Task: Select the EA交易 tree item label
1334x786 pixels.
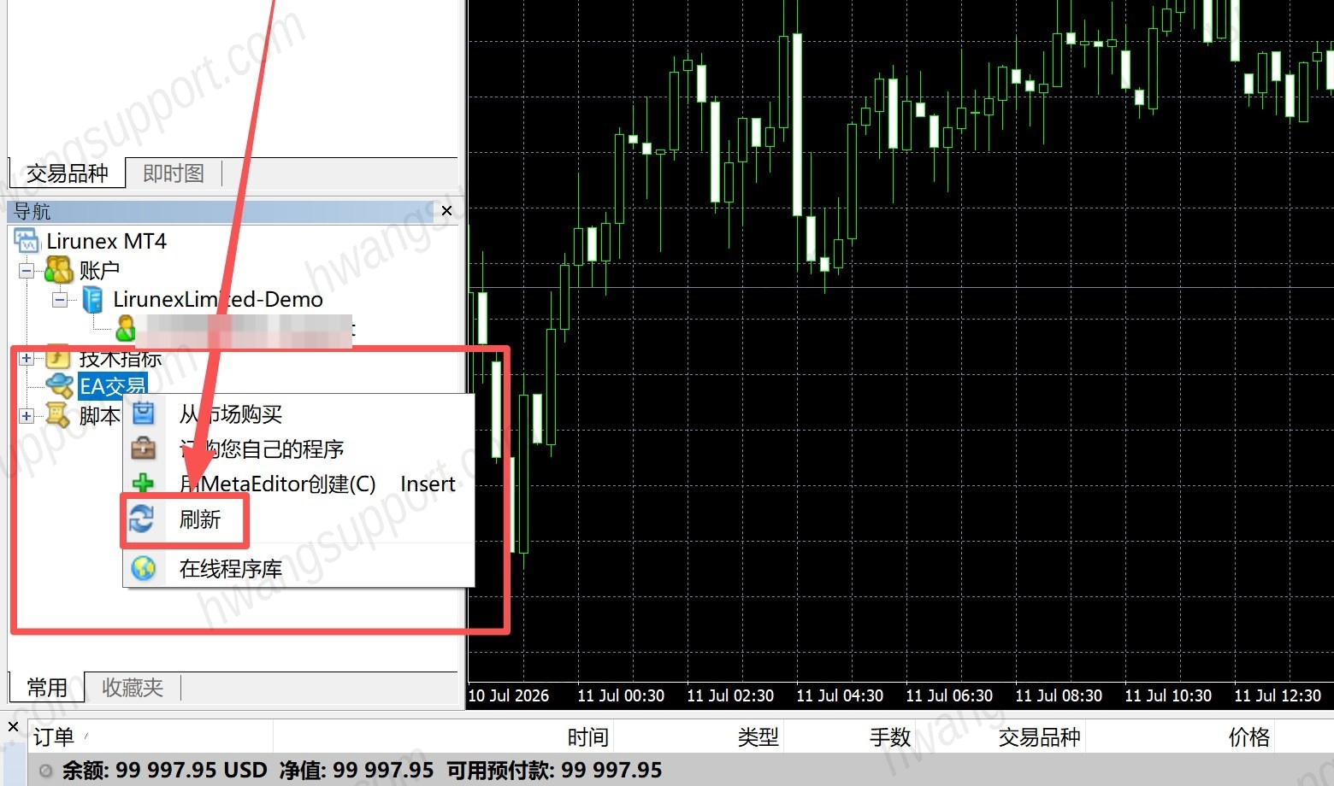Action: pyautogui.click(x=113, y=386)
